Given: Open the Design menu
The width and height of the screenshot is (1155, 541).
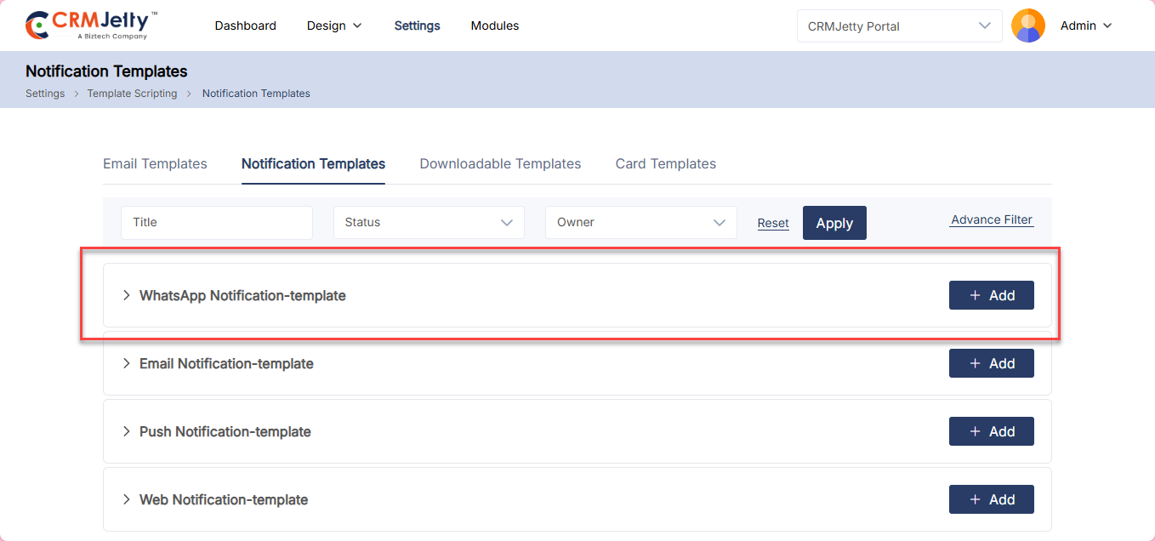Looking at the screenshot, I should coord(334,26).
